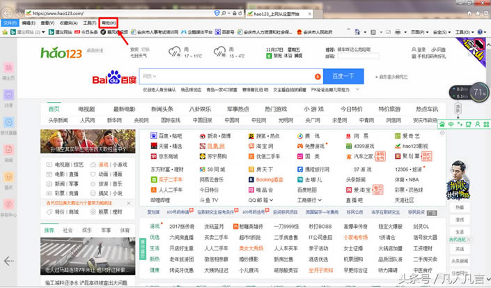The width and height of the screenshot is (491, 288).
Task: Click the 71% speed-up floating ball
Action: 479,91
